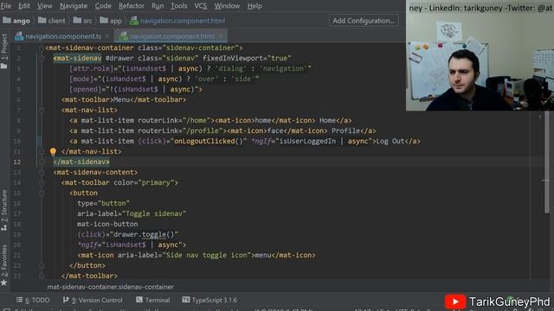The image size is (554, 311).
Task: Open the Project tool window
Action: pyautogui.click(x=4, y=51)
